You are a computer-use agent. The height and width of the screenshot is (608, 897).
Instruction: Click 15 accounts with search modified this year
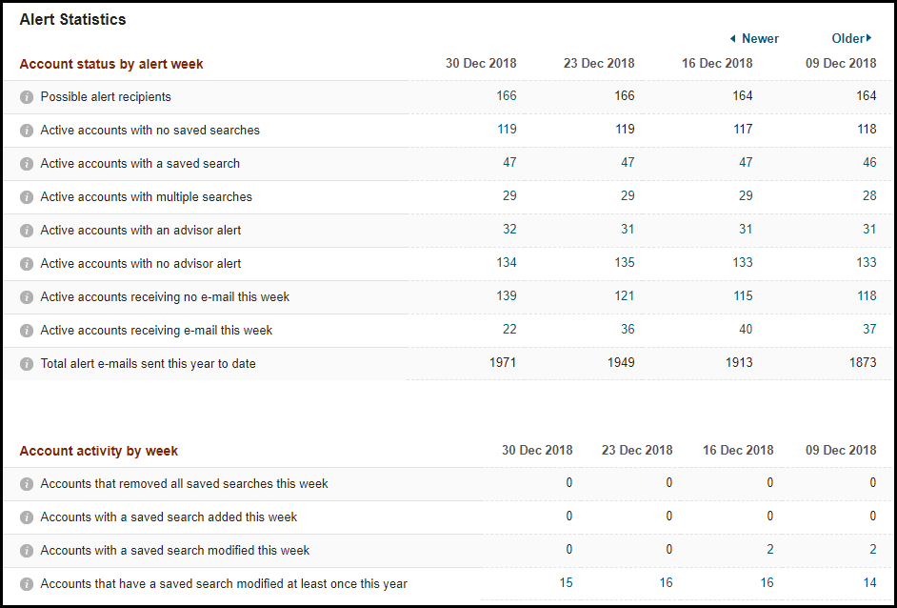567,583
